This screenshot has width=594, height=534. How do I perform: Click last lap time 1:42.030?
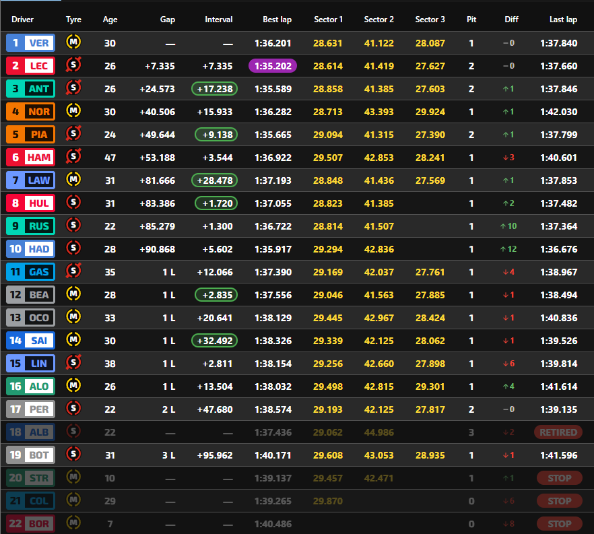[x=559, y=112]
